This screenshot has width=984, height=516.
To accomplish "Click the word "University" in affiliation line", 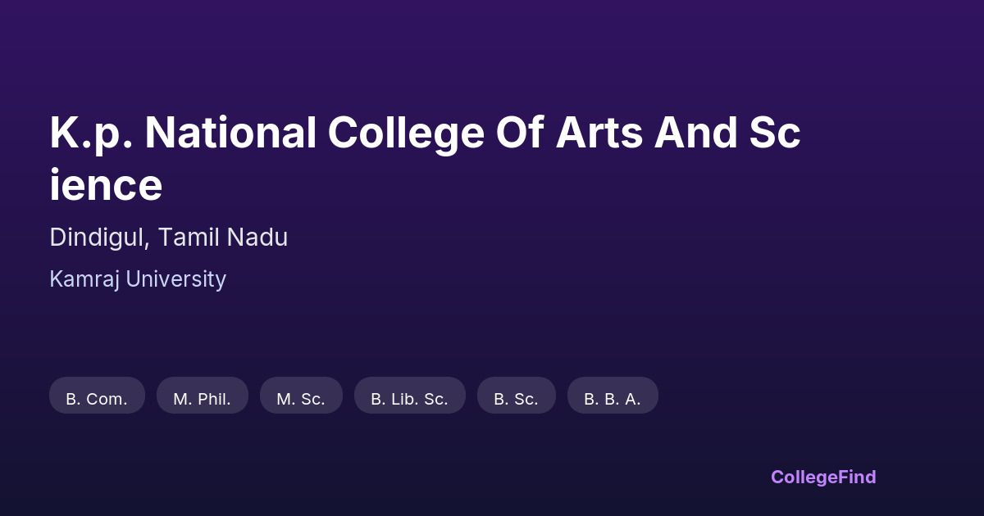I will [x=175, y=279].
